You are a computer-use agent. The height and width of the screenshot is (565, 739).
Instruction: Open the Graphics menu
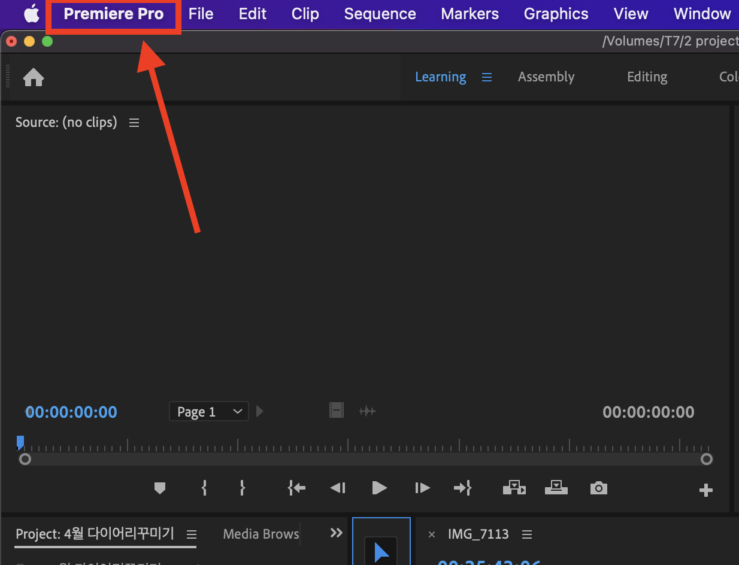click(556, 14)
